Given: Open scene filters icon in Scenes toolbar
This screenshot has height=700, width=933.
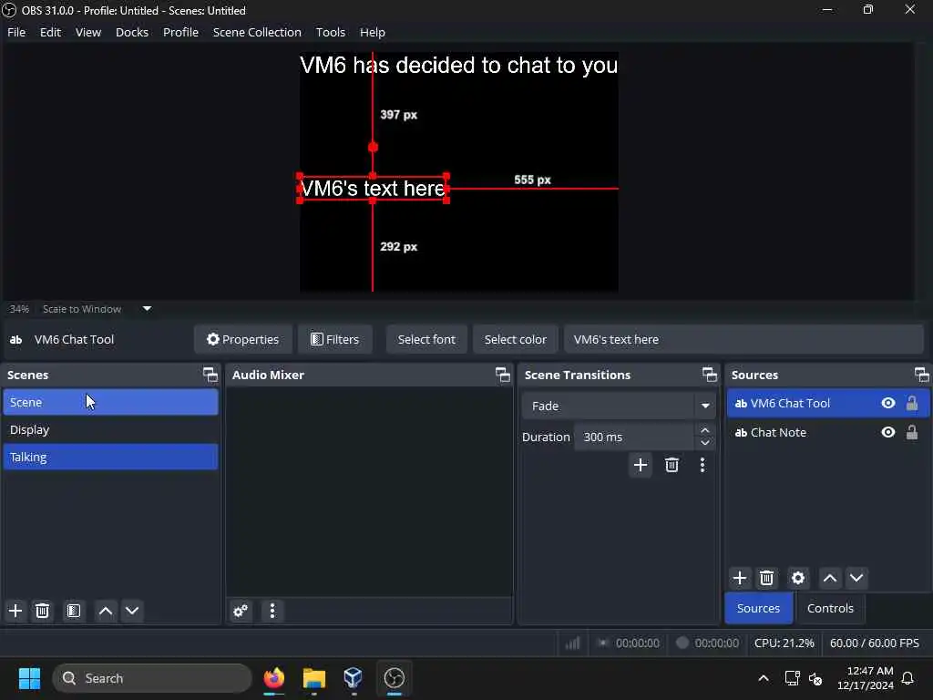Looking at the screenshot, I should pos(74,611).
